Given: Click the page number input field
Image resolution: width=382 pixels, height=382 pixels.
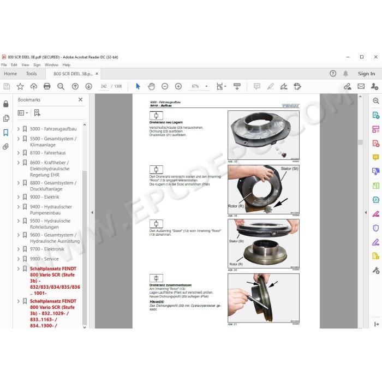Looking at the screenshot, I should pyautogui.click(x=104, y=86).
